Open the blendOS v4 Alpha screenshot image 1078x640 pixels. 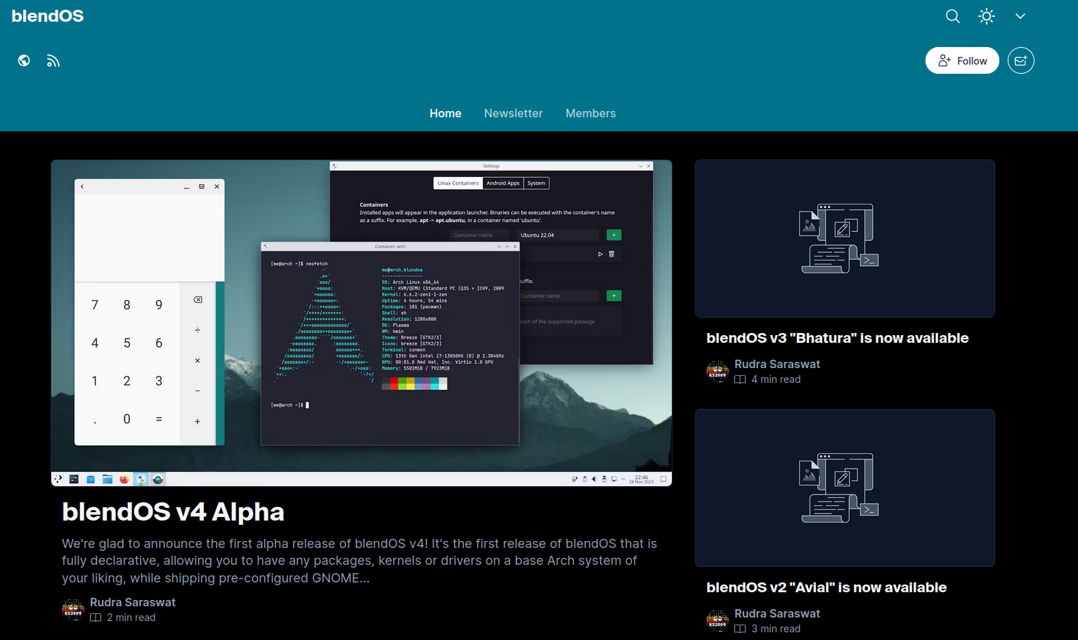click(x=361, y=322)
